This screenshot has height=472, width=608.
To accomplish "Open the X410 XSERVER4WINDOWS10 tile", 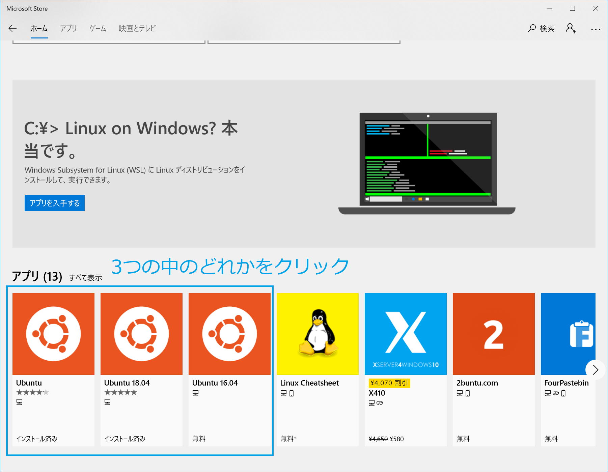I will 406,333.
